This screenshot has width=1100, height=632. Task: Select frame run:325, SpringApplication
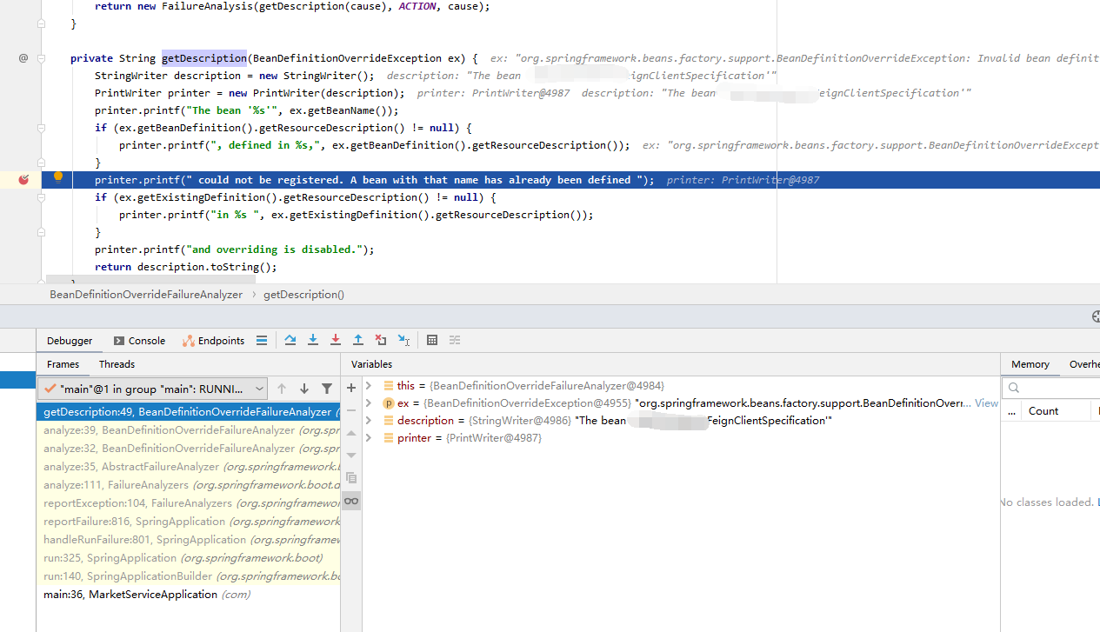[x=188, y=558]
